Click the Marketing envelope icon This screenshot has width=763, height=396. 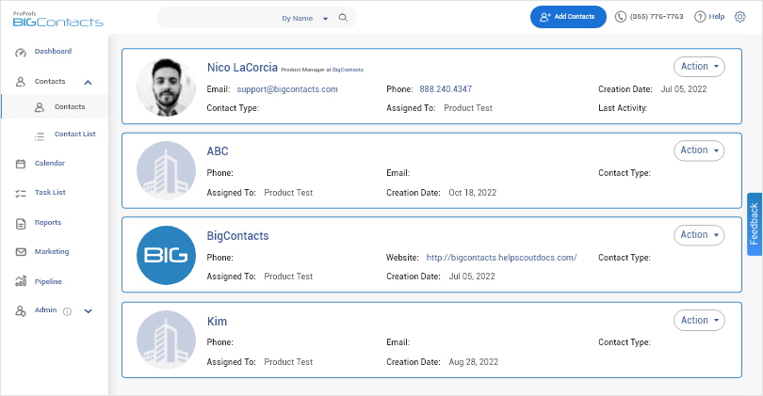[21, 252]
